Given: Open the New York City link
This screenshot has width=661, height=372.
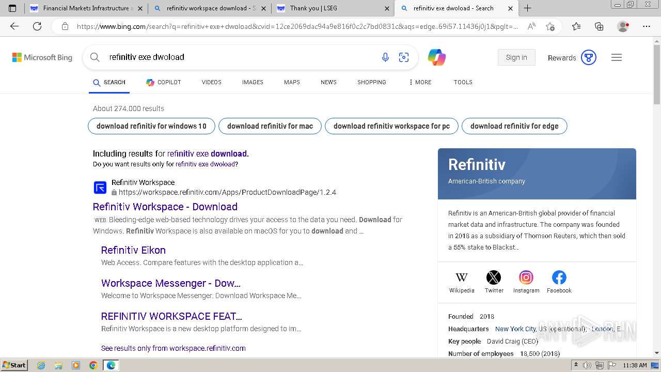Looking at the screenshot, I should pyautogui.click(x=515, y=329).
